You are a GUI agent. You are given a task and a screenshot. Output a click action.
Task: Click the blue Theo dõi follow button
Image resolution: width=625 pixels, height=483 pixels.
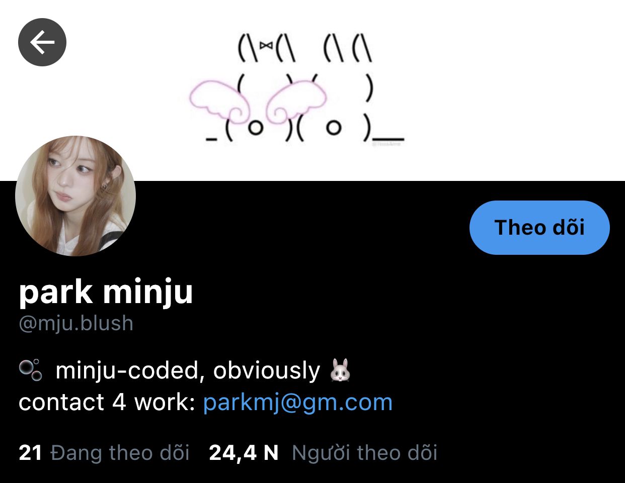coord(539,228)
